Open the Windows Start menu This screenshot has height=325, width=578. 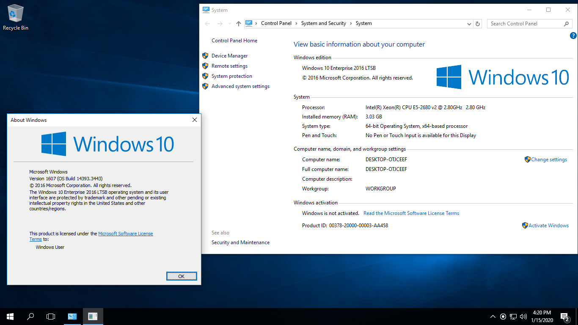(x=10, y=316)
